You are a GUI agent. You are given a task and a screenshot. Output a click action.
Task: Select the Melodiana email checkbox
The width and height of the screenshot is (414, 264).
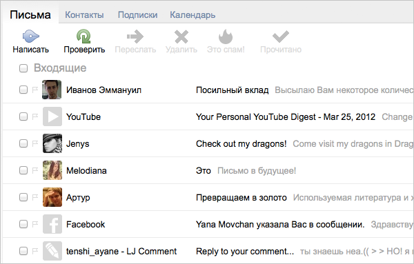[x=23, y=170]
